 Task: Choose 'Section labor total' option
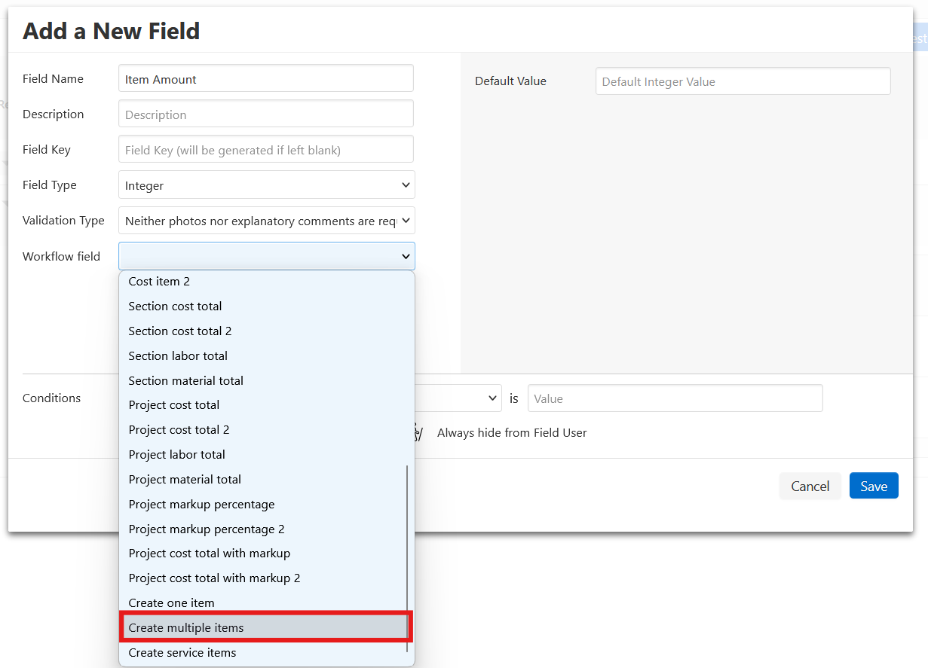[264, 356]
